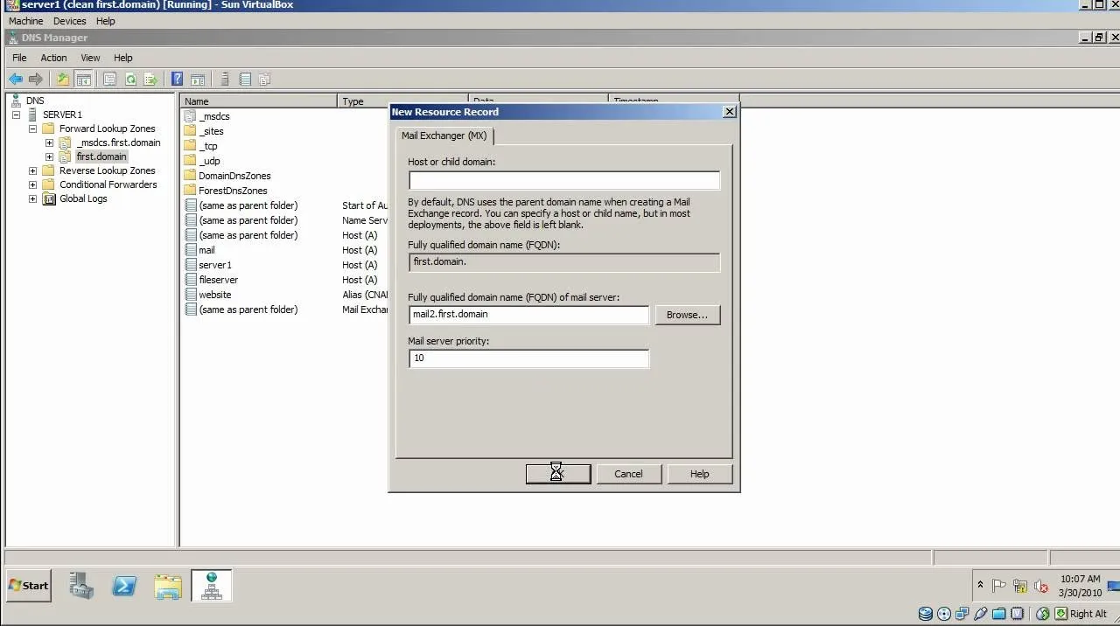Expand Global Logs node
The height and width of the screenshot is (626, 1120).
[x=32, y=198]
